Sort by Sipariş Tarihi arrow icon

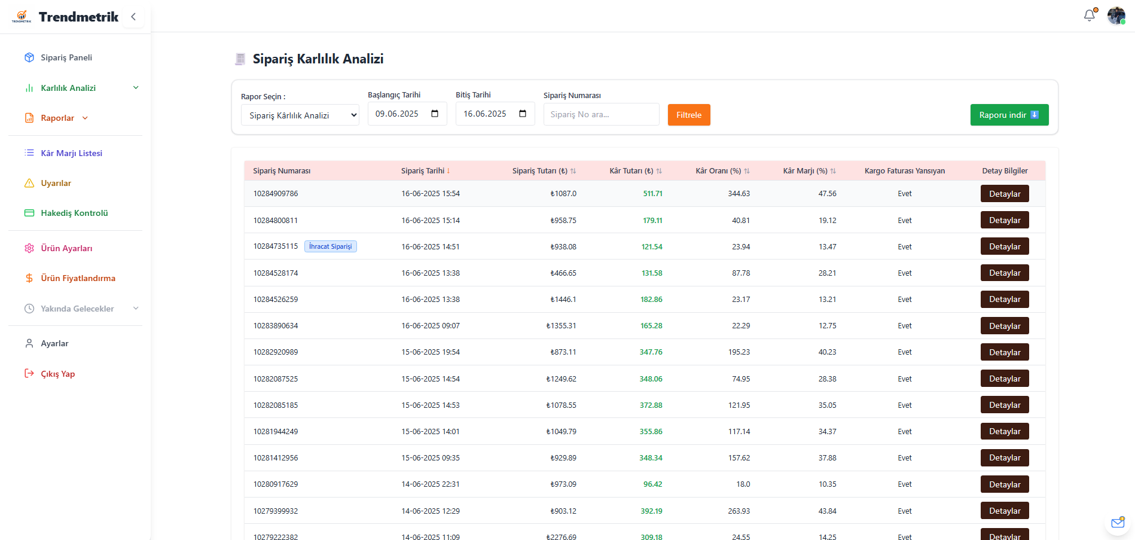pos(448,171)
